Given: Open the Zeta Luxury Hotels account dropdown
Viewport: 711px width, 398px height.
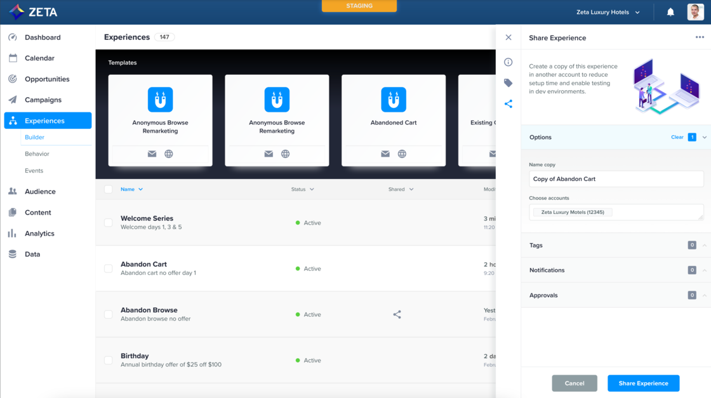Looking at the screenshot, I should (x=608, y=12).
